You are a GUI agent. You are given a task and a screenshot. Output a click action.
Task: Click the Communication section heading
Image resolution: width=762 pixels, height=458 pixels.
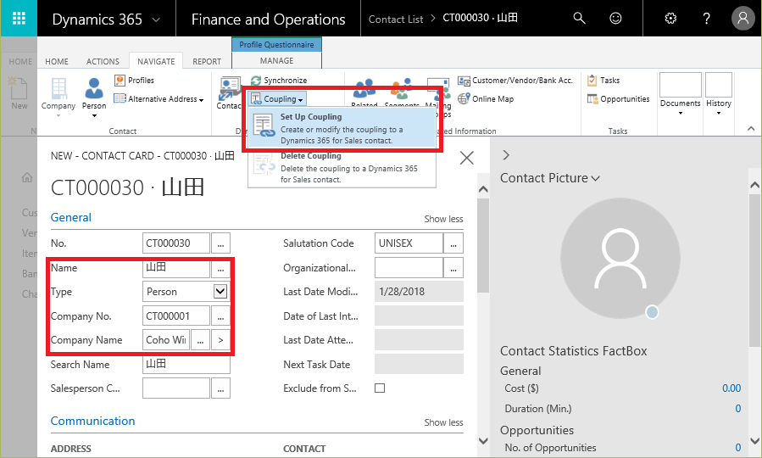(x=93, y=421)
